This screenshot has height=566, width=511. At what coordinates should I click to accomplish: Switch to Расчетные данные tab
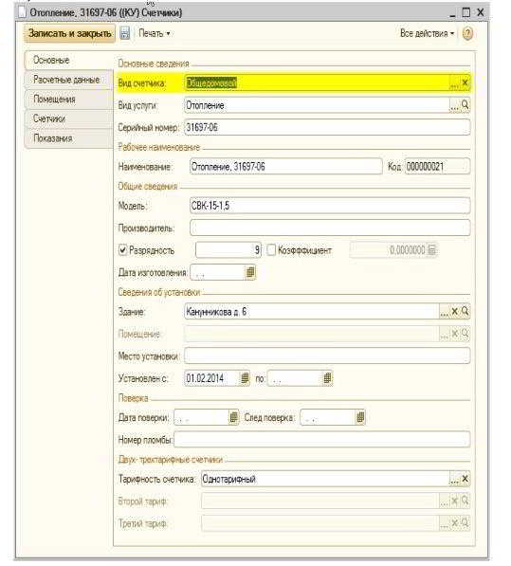pos(66,80)
